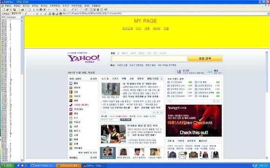Click the 설정 settings link in site list header

click(x=94, y=79)
